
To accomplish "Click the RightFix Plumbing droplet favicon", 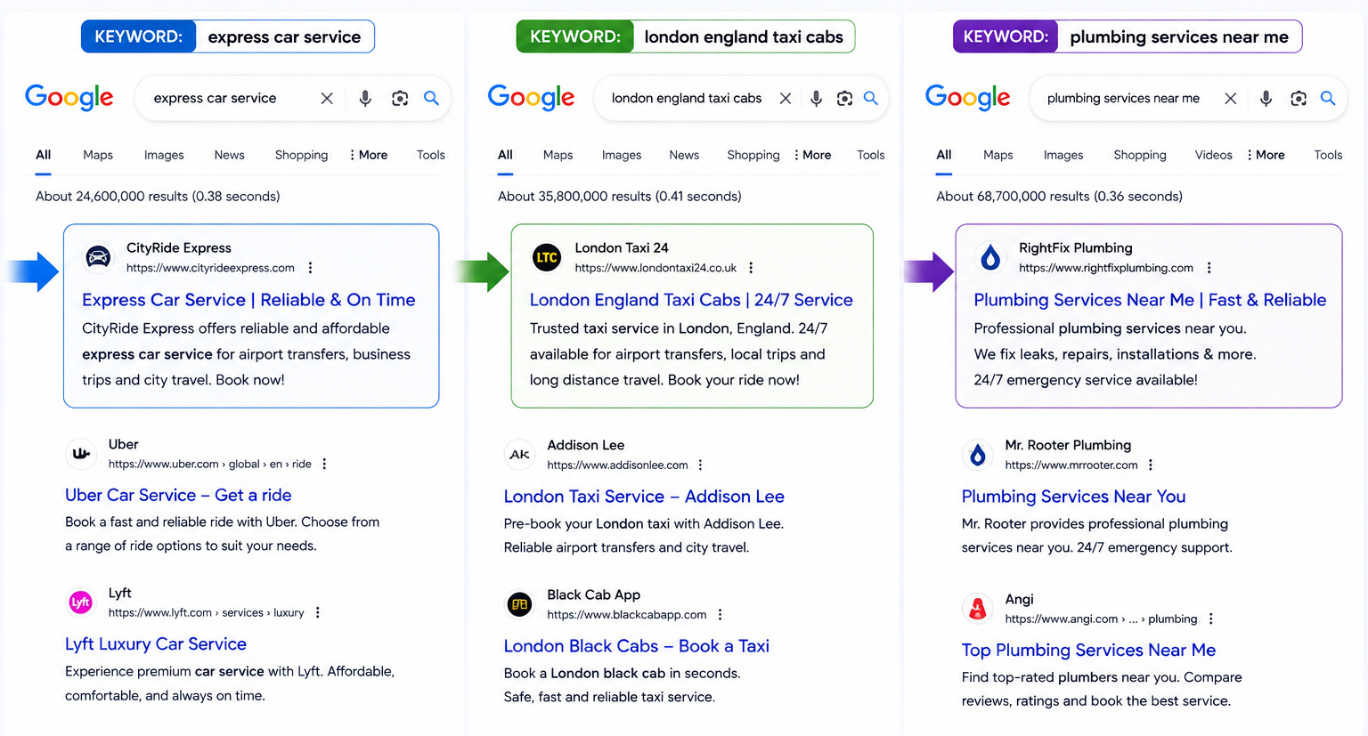I will click(990, 257).
